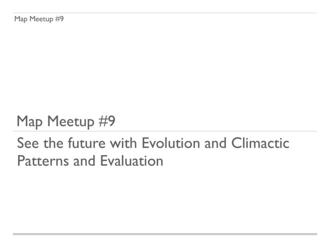Click the word "with" in the subtitle
Screen dimensions: 330x247
pyautogui.click(x=124, y=143)
